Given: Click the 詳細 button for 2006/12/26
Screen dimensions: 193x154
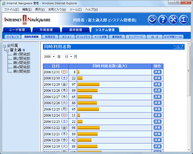Looking at the screenshot, I should (x=157, y=103).
